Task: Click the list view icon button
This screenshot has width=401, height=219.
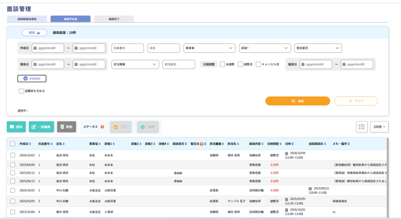Action: [x=362, y=127]
